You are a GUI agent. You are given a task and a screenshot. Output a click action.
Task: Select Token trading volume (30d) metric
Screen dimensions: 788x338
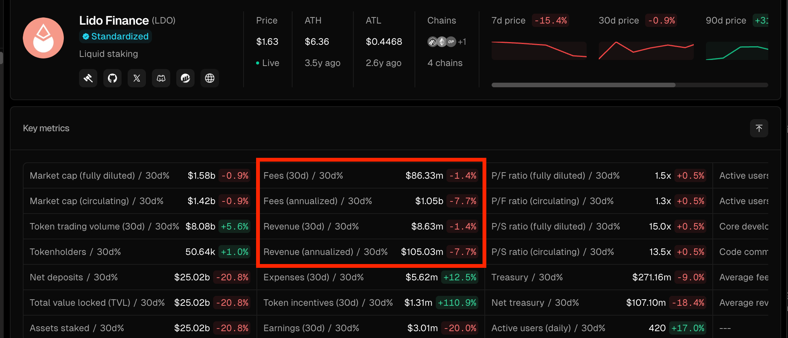(x=104, y=226)
